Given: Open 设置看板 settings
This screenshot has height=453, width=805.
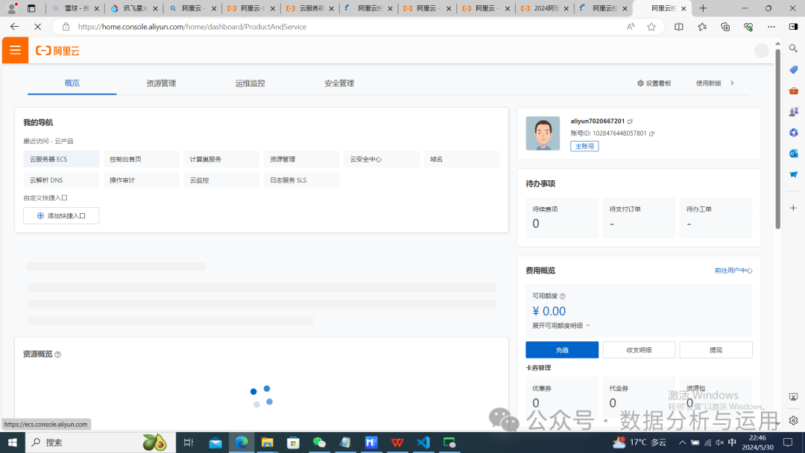Looking at the screenshot, I should [654, 83].
